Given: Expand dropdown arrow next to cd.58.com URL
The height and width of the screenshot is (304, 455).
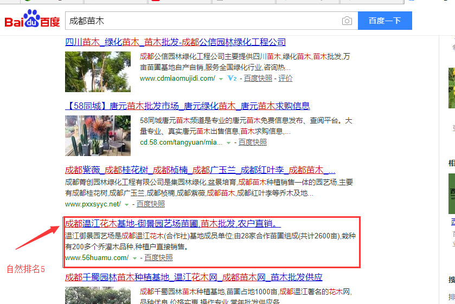Looking at the screenshot, I should (228, 143).
